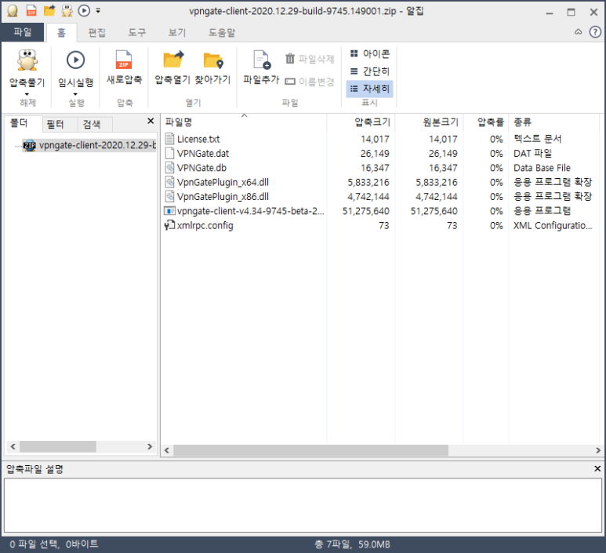The height and width of the screenshot is (553, 606).
Task: Click the VPNGate.dat file icon
Action: coord(169,153)
